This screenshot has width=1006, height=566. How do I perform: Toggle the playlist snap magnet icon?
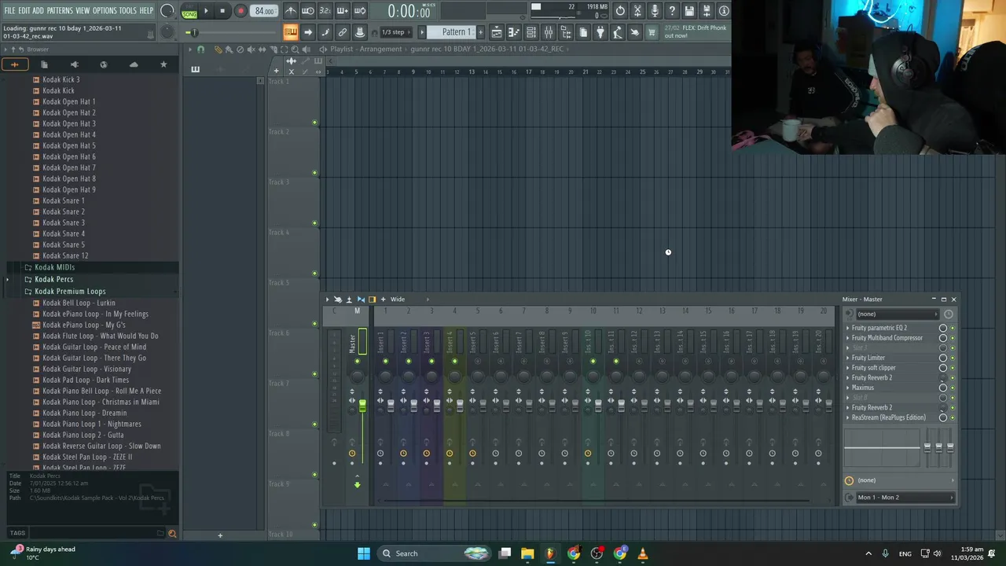click(200, 49)
